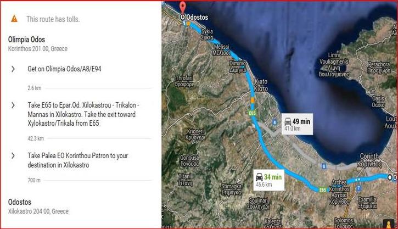
Task: Click the orange tolls warning triangle icon
Action: pos(14,19)
